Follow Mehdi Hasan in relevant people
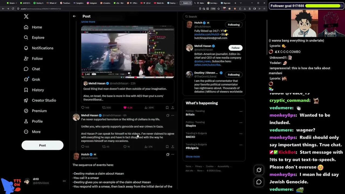The width and height of the screenshot is (345, 194). pyautogui.click(x=236, y=48)
